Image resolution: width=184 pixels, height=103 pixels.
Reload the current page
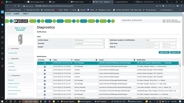coord(15,6)
